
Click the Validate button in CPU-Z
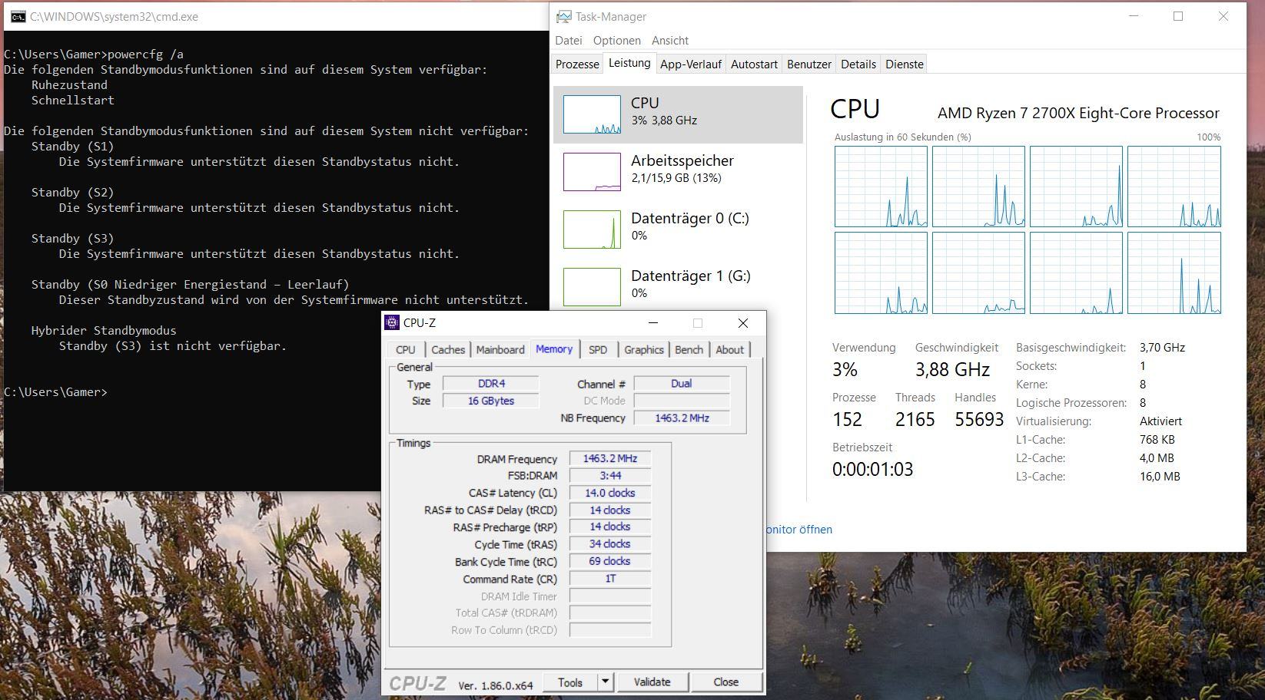click(x=652, y=682)
